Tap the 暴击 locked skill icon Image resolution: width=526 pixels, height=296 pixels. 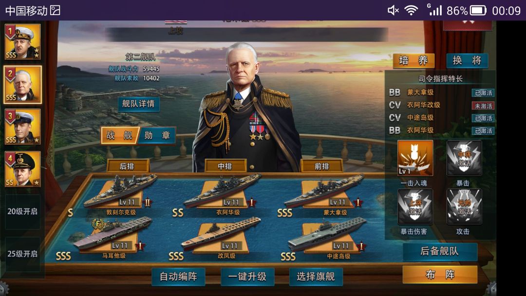(464, 158)
